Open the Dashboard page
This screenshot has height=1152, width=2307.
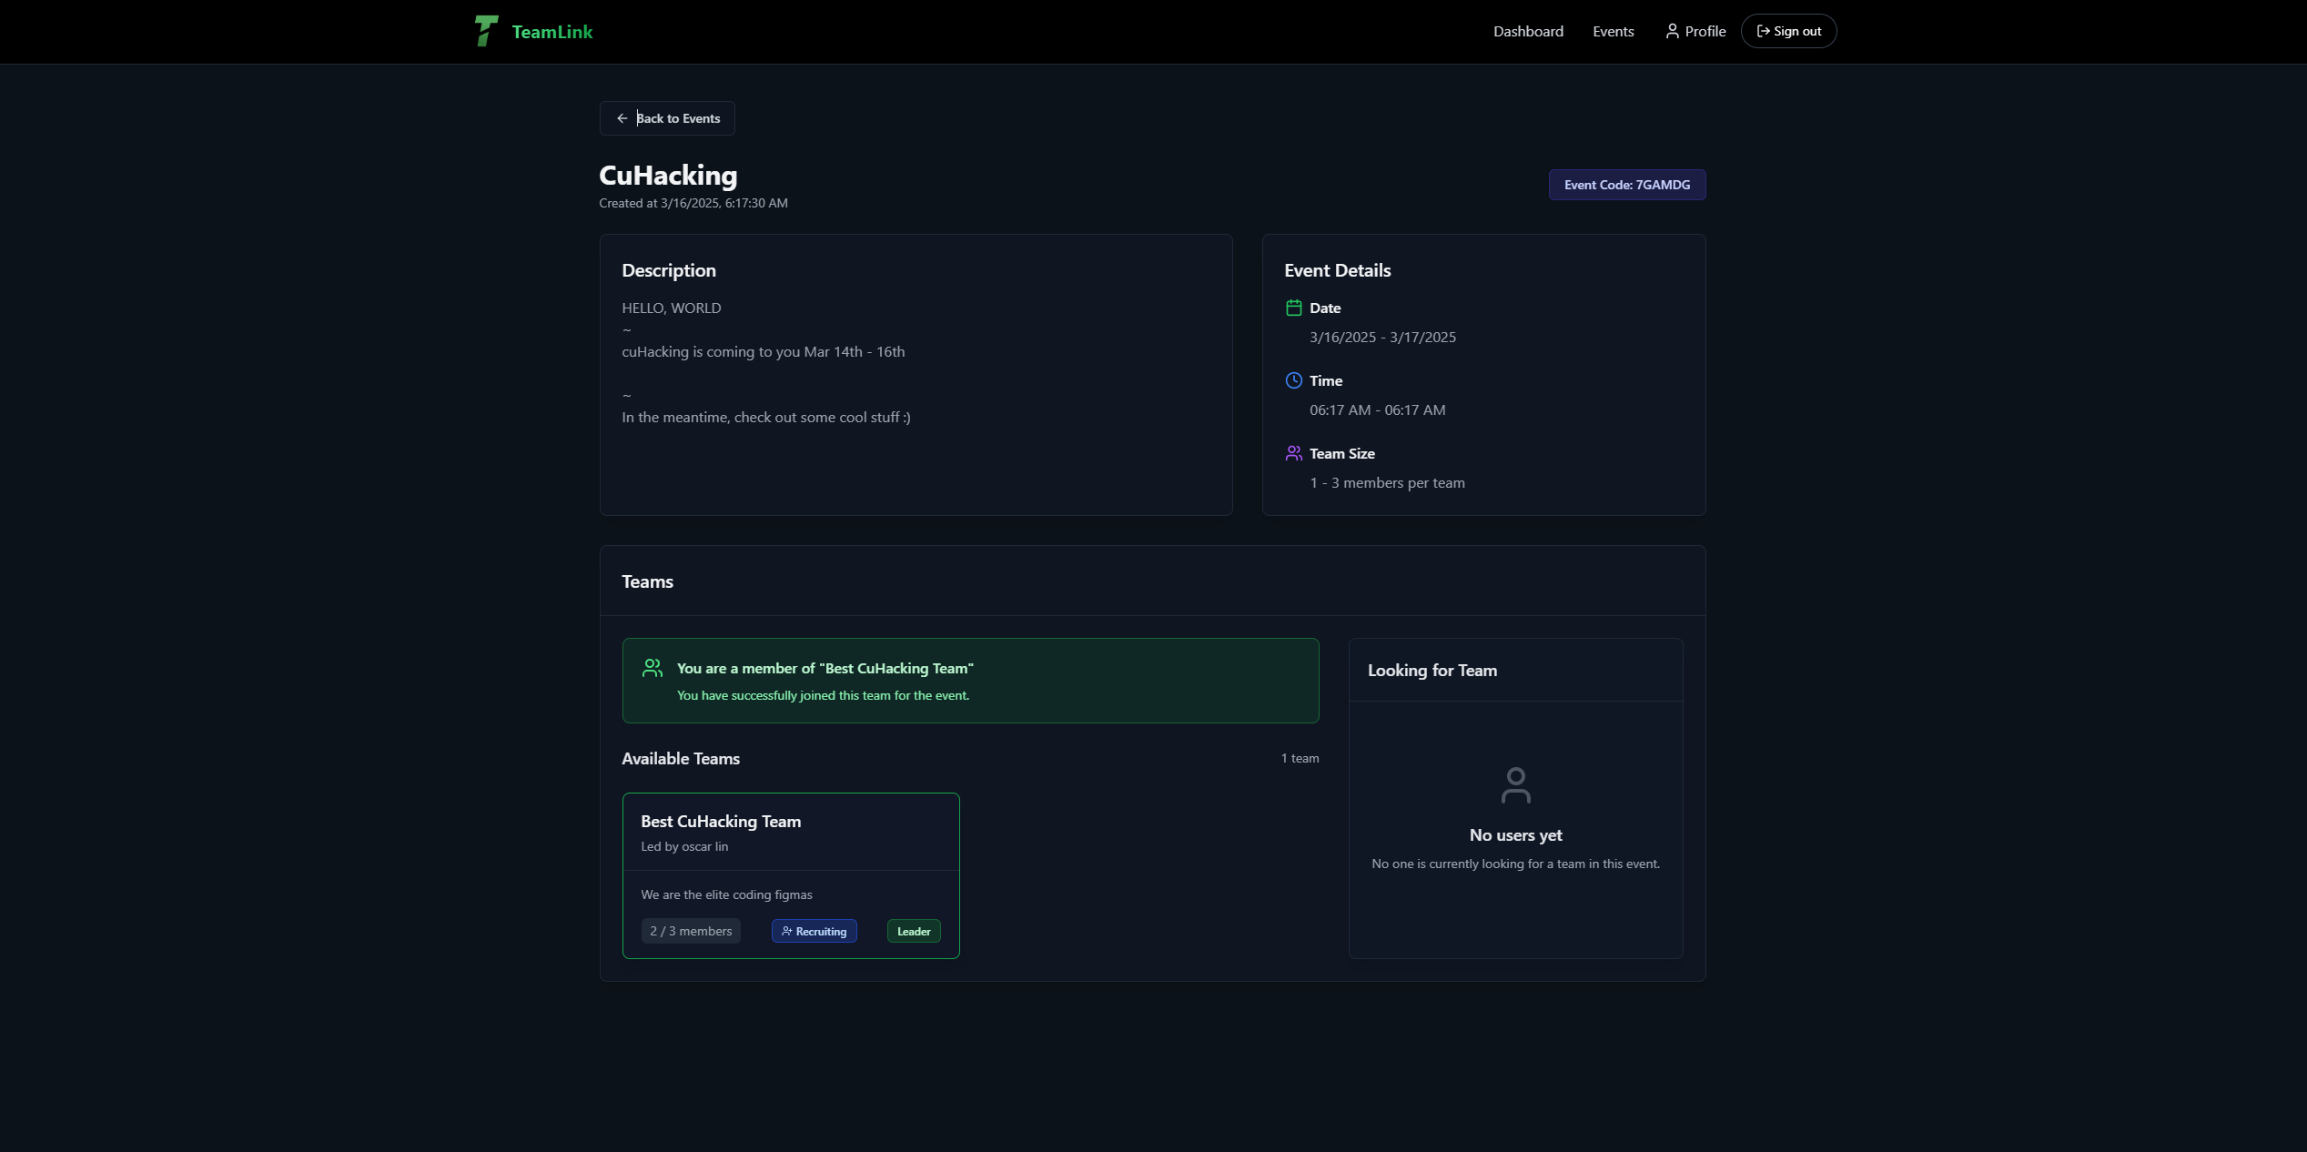[1528, 31]
